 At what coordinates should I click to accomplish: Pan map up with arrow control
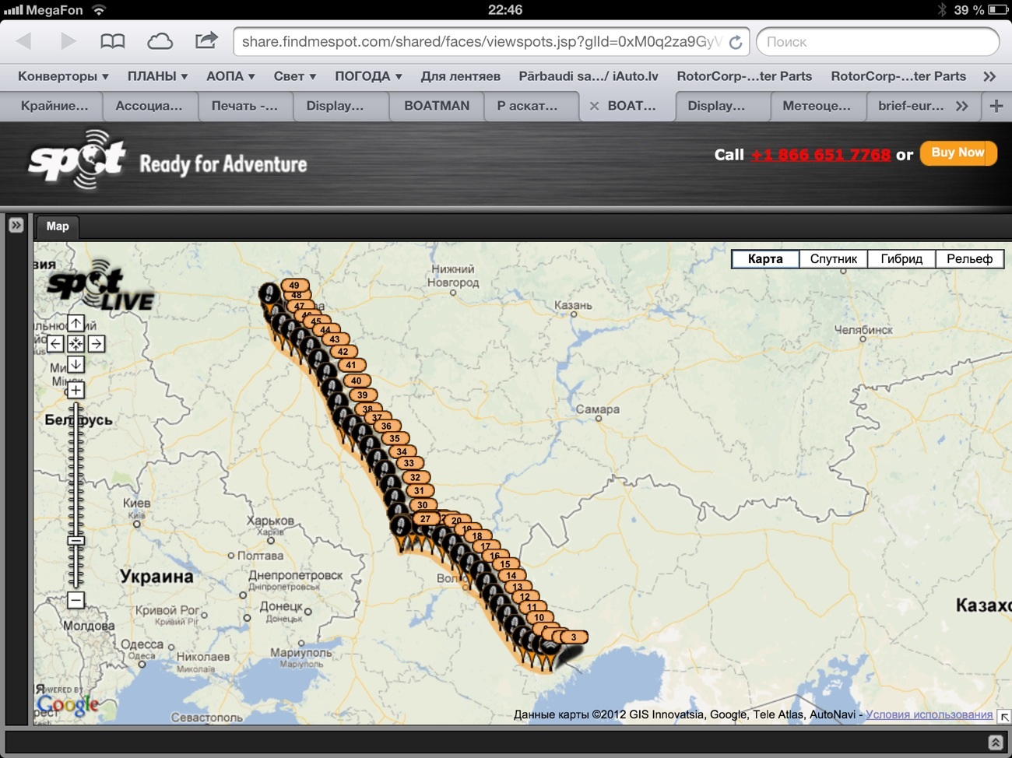point(76,323)
